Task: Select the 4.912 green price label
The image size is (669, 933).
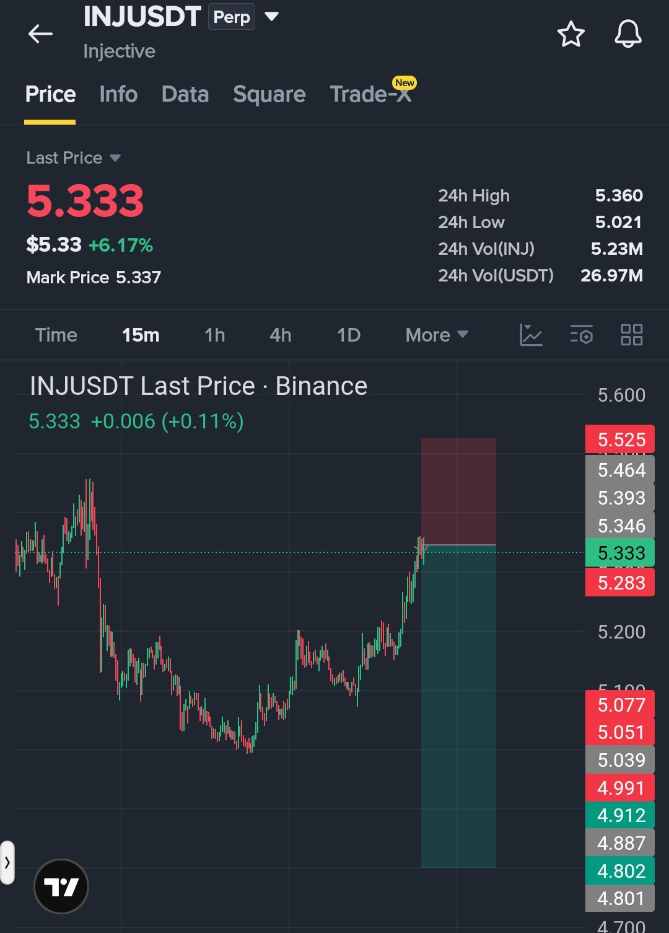Action: tap(620, 815)
